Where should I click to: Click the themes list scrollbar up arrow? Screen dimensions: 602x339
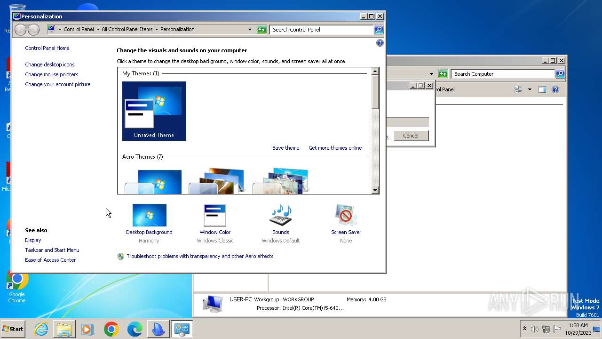click(x=375, y=72)
